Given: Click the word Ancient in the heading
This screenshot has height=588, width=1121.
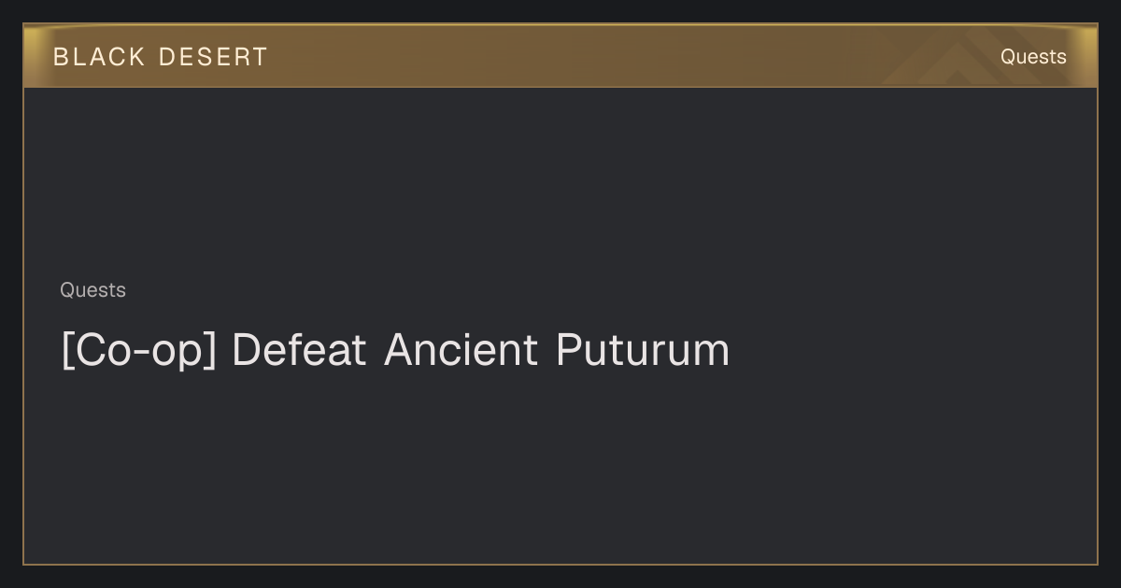Looking at the screenshot, I should point(461,351).
